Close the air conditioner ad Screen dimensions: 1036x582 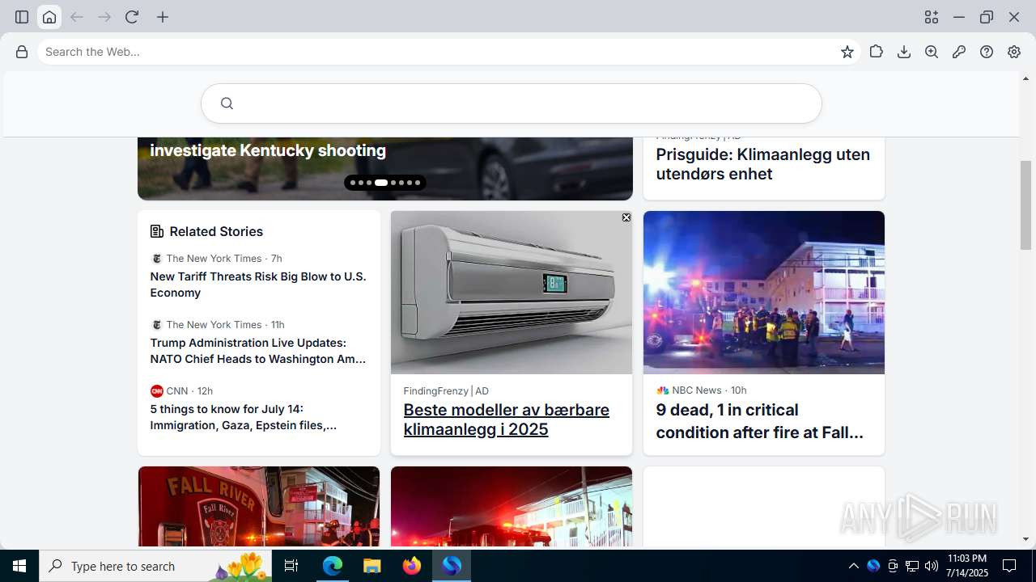coord(626,217)
